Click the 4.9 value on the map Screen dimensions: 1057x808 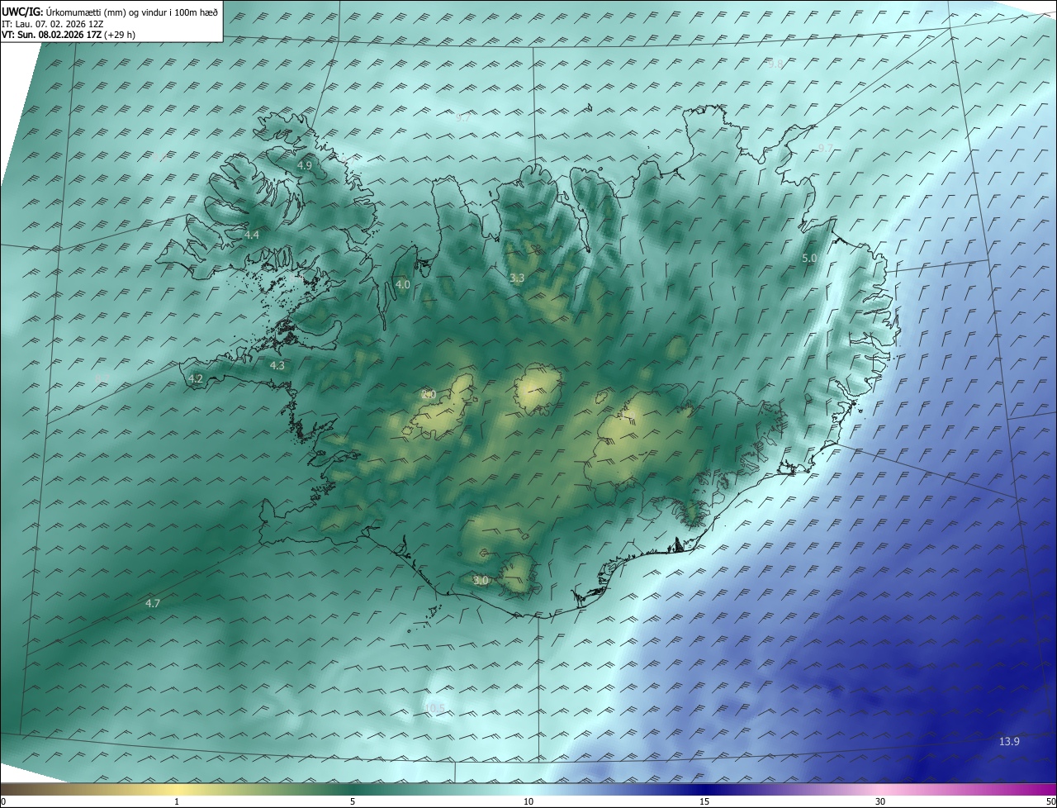(305, 165)
